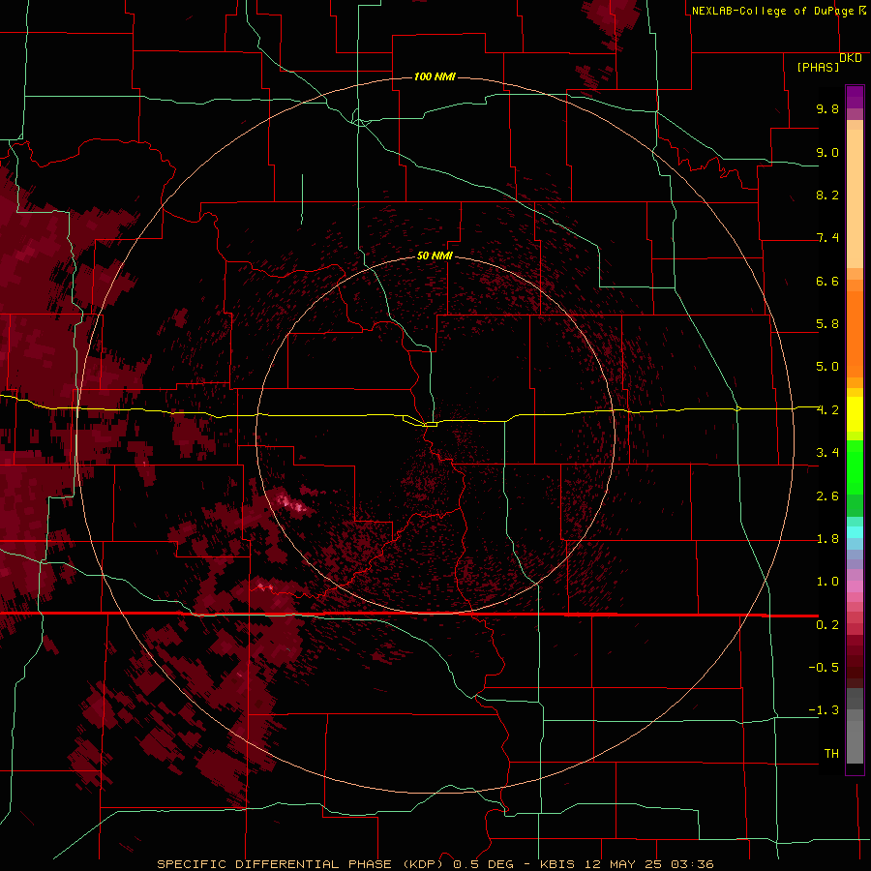Pick the purple segment atop the color bar
The image size is (871, 871).
coord(855,97)
